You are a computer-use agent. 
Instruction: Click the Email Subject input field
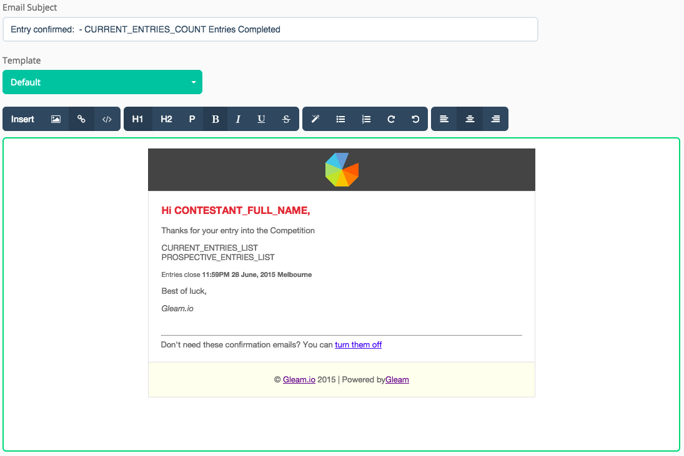(x=270, y=29)
